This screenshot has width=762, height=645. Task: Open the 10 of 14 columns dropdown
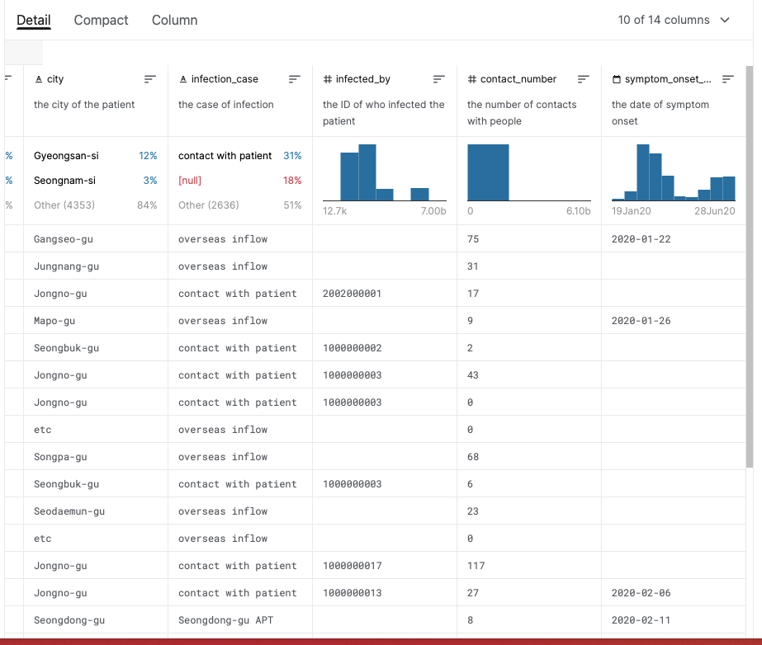point(674,20)
